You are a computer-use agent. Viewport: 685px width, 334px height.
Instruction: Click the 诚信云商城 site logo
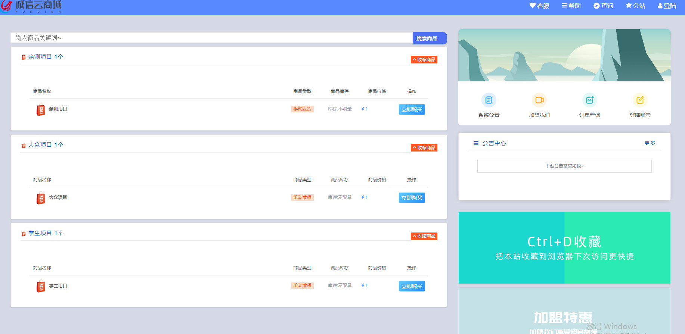pos(31,6)
